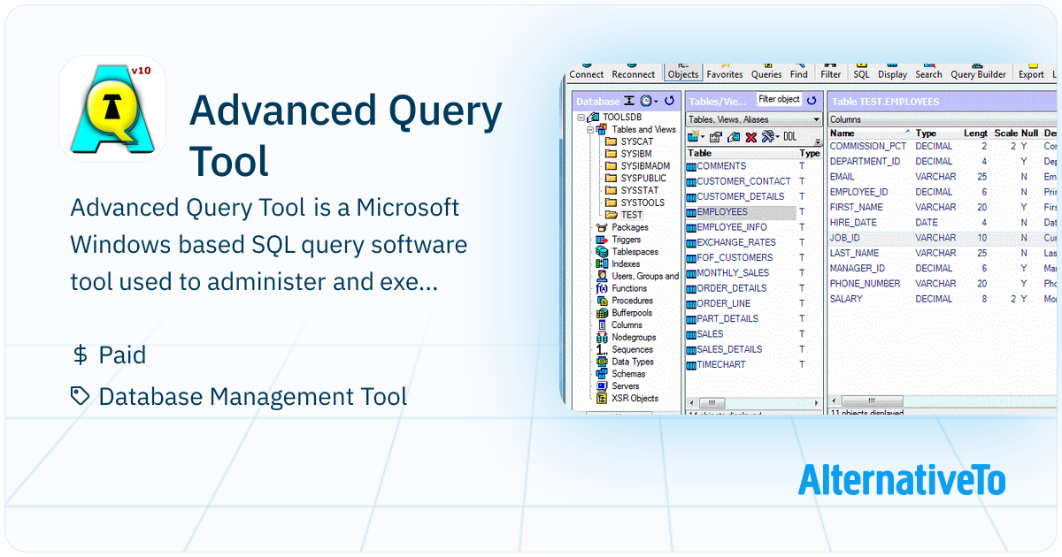1062x557 pixels.
Task: Click the Database panel pin/collapse icon
Action: click(629, 102)
